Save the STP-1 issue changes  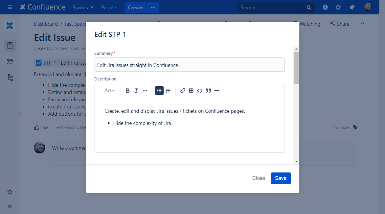click(281, 178)
